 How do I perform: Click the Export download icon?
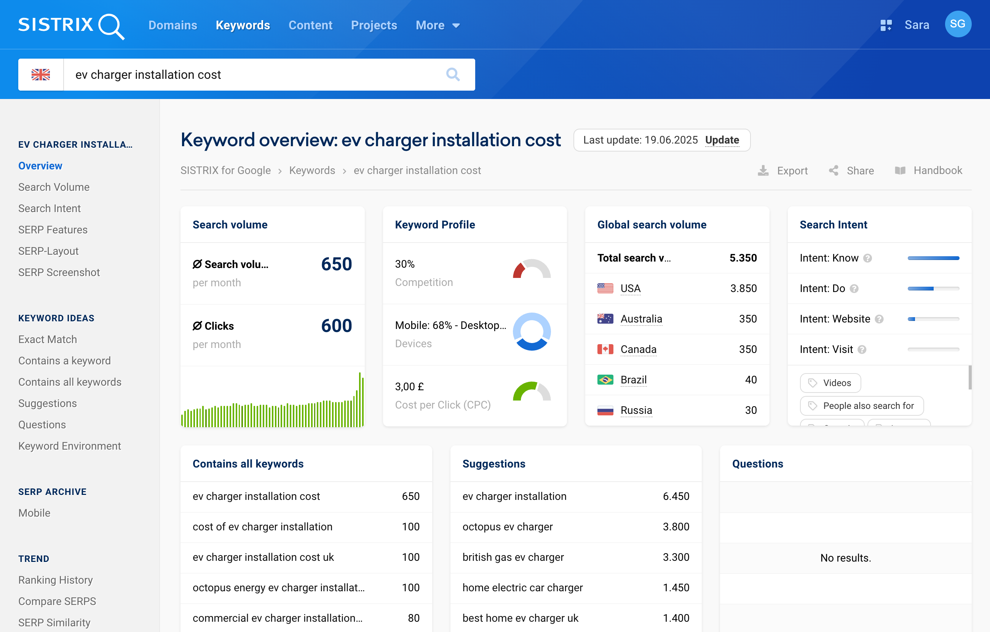coord(763,170)
